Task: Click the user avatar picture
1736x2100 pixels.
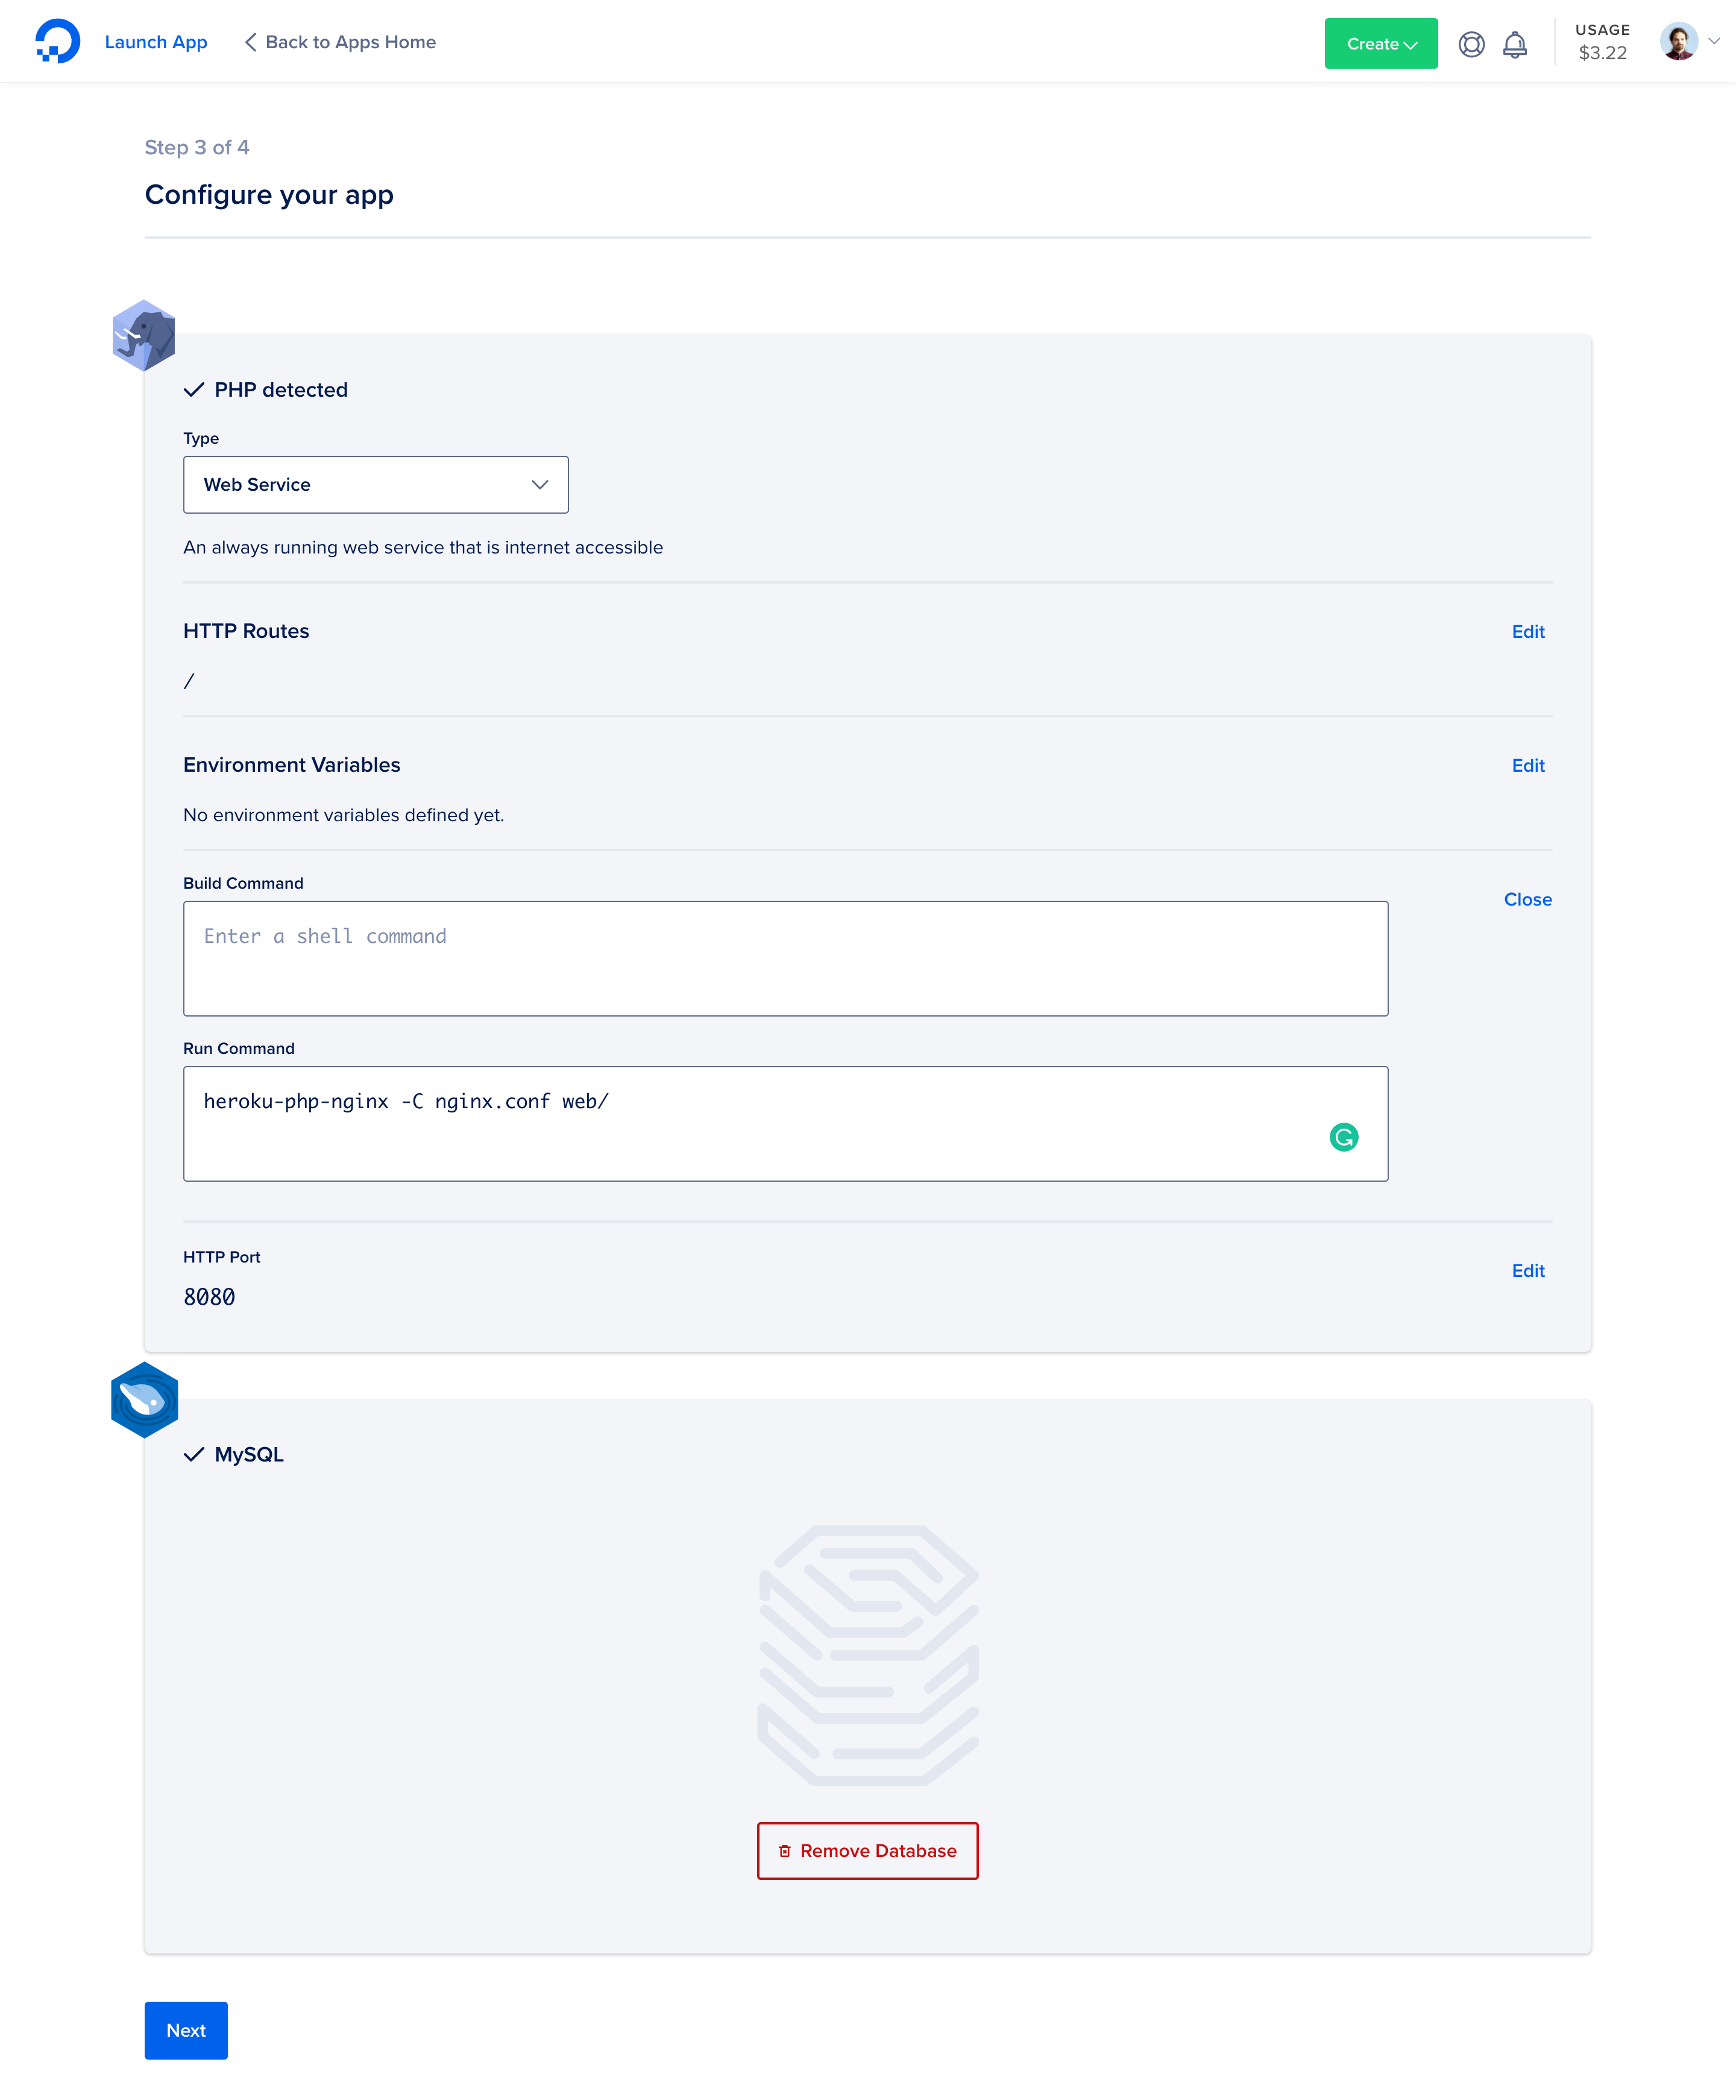Action: click(1678, 42)
